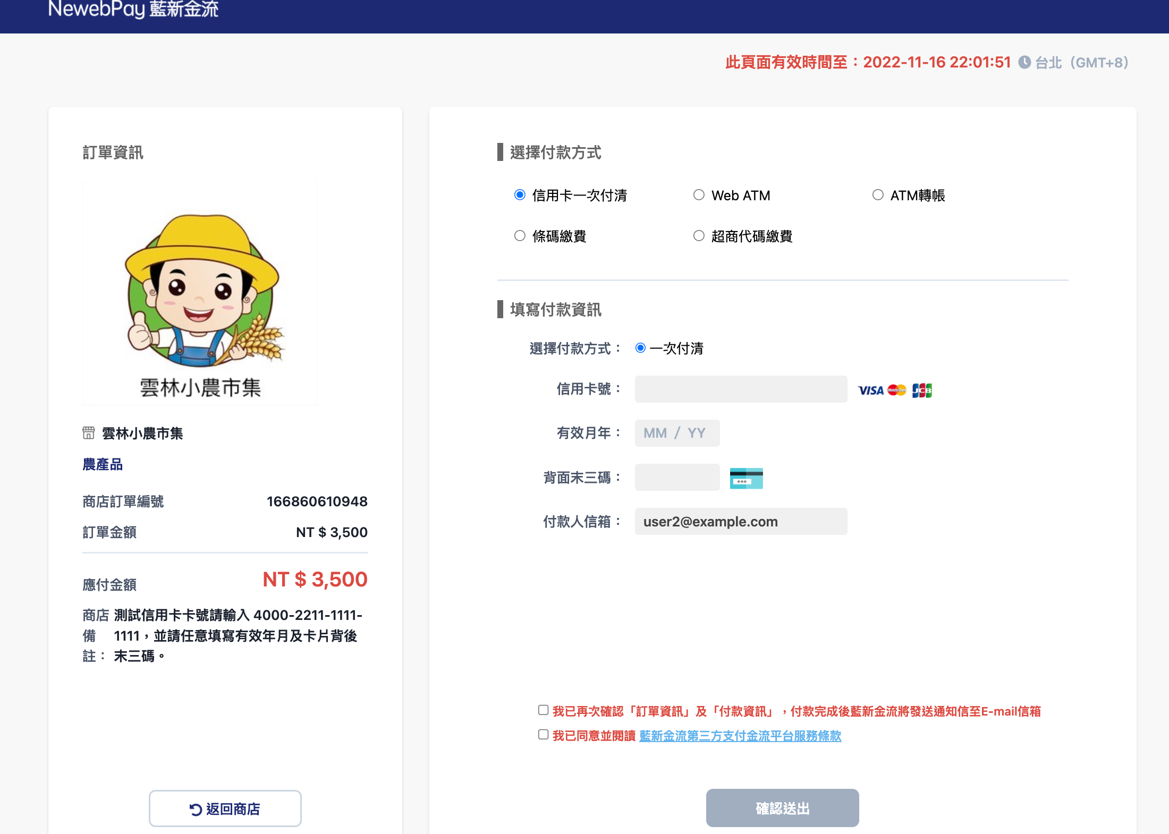Check the 我已同意並閱讀 terms box

click(543, 735)
